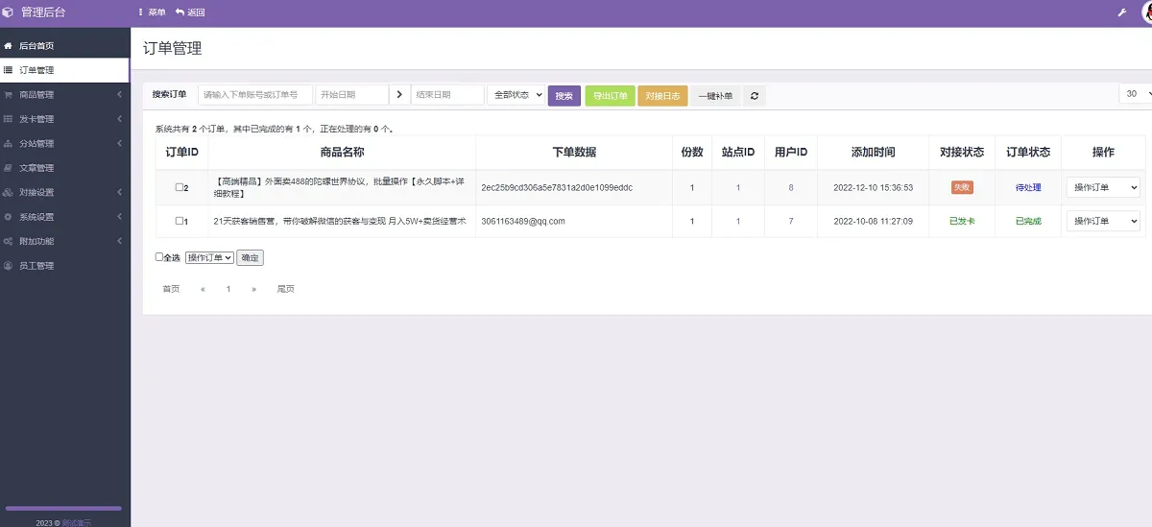Click the home icon beside 后台首页

9,46
